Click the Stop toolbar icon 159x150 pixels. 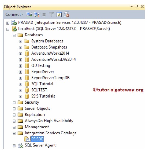point(44,15)
